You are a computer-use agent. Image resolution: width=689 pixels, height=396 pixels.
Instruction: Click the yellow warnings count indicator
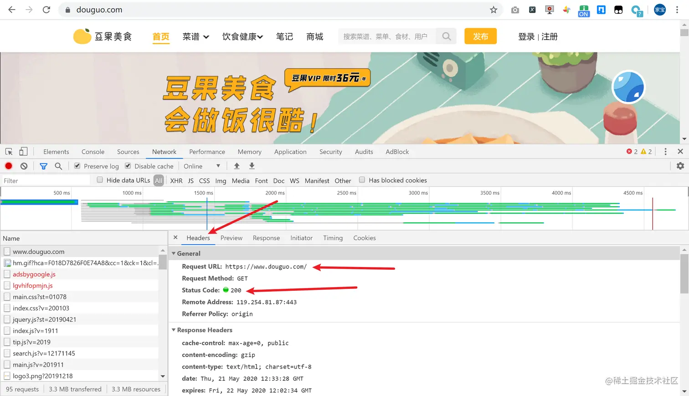click(646, 152)
